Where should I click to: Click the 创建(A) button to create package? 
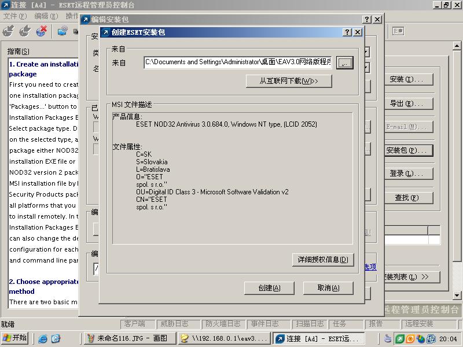(x=269, y=288)
